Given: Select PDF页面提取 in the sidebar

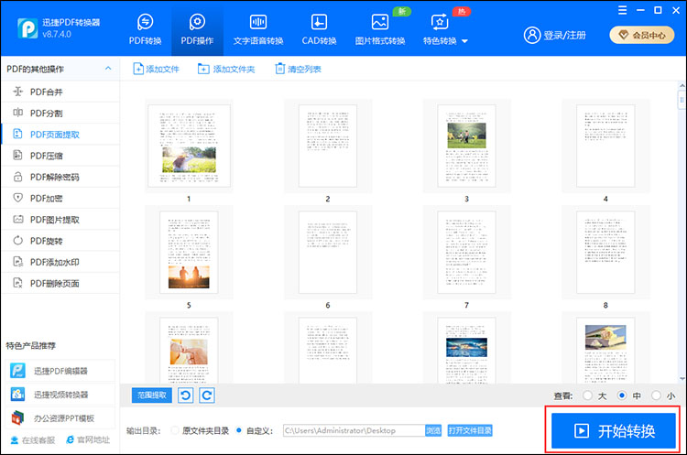Looking at the screenshot, I should point(60,135).
